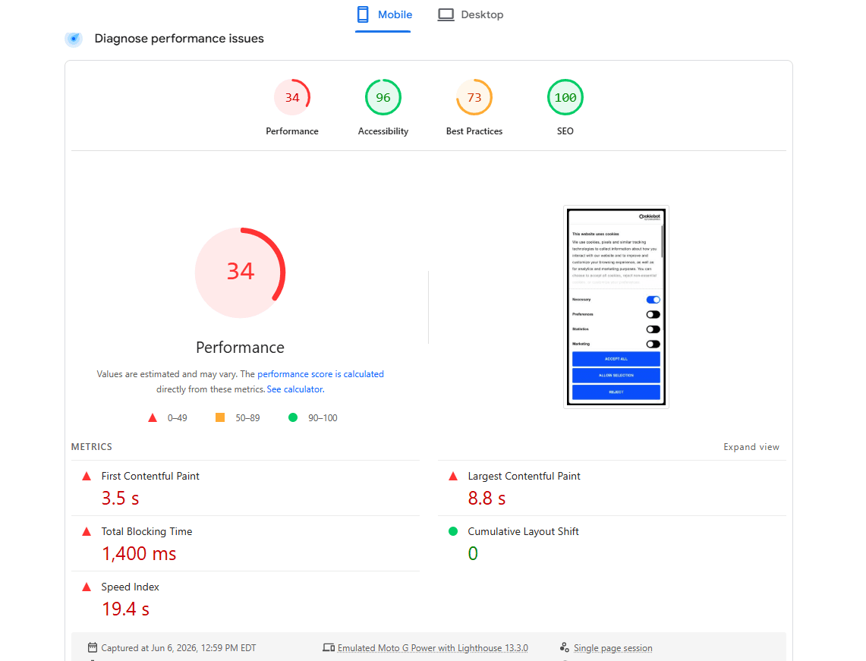Click the Diagnose performance issues heading
866x661 pixels.
(179, 39)
